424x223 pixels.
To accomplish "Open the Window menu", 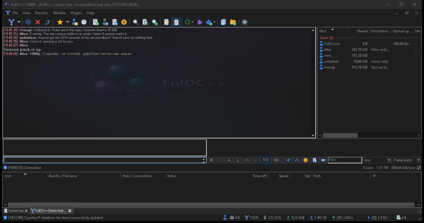I will tap(59, 13).
